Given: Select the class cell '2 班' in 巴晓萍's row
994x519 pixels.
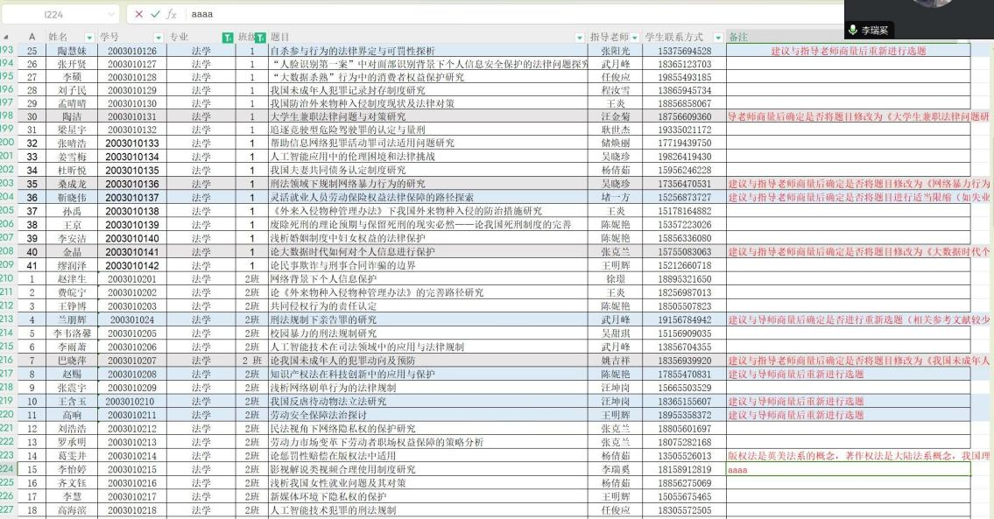Looking at the screenshot, I should 251,361.
